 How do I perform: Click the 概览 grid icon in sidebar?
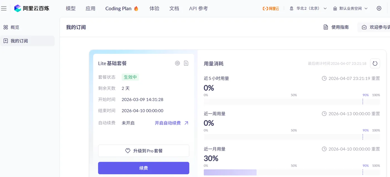(6, 27)
